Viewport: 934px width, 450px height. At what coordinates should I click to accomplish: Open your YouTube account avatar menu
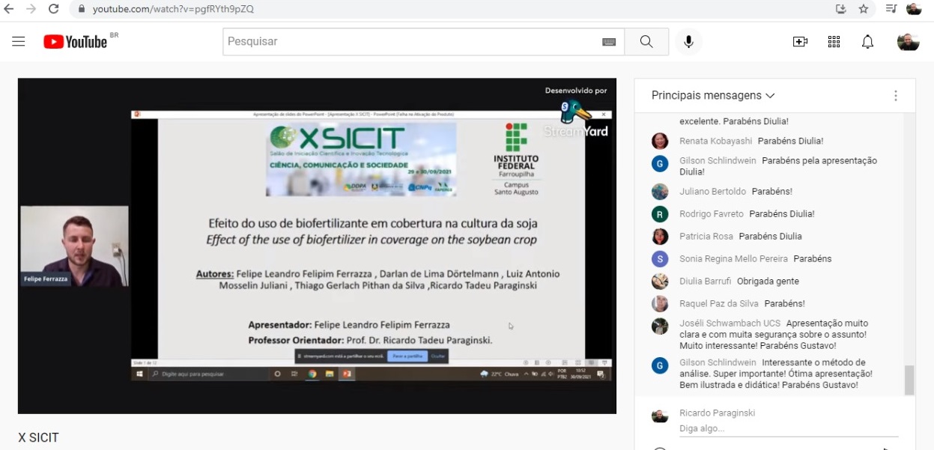908,42
